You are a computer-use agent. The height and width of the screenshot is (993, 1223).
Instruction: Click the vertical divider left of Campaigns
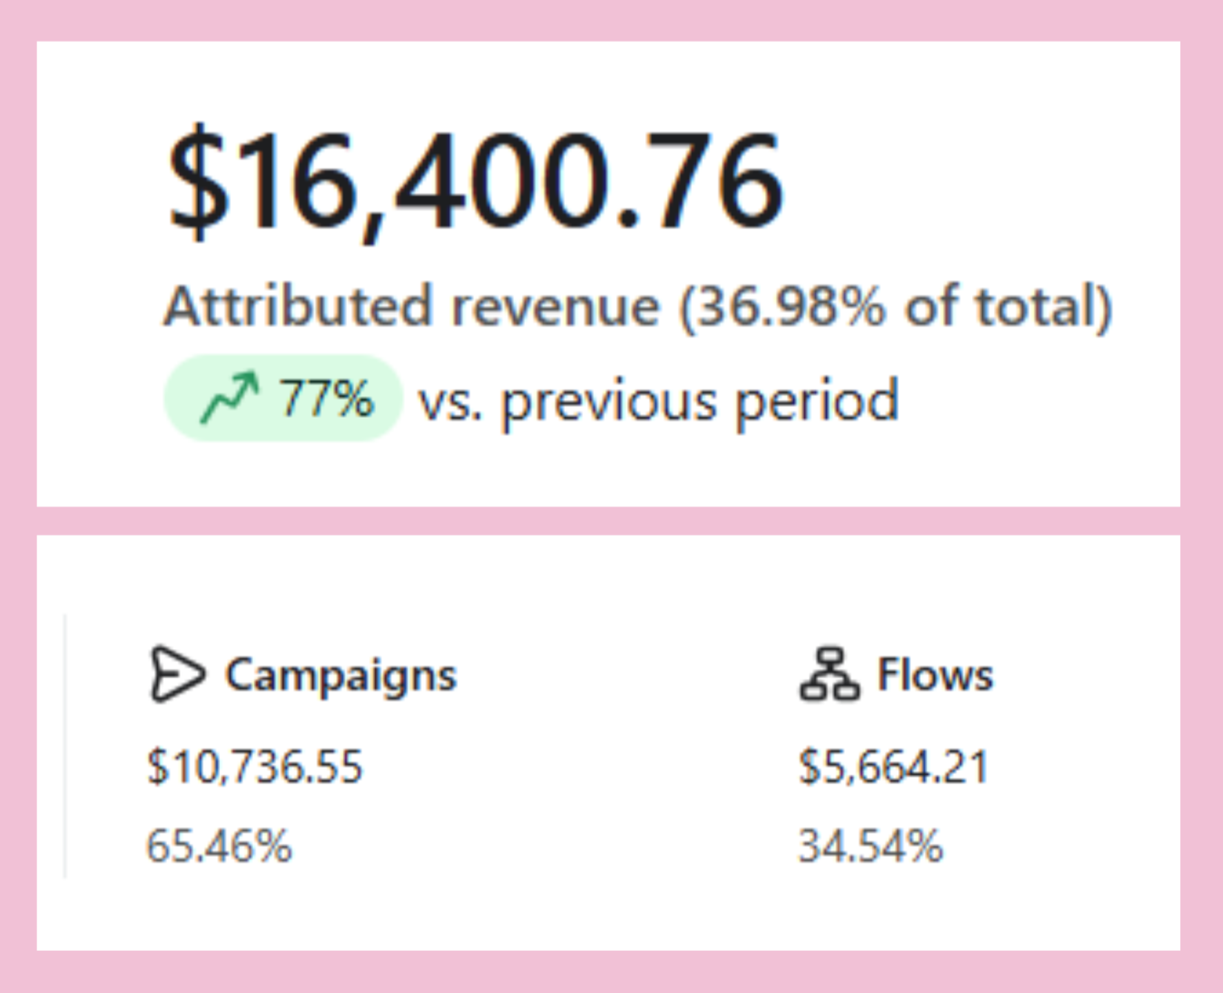tap(65, 745)
